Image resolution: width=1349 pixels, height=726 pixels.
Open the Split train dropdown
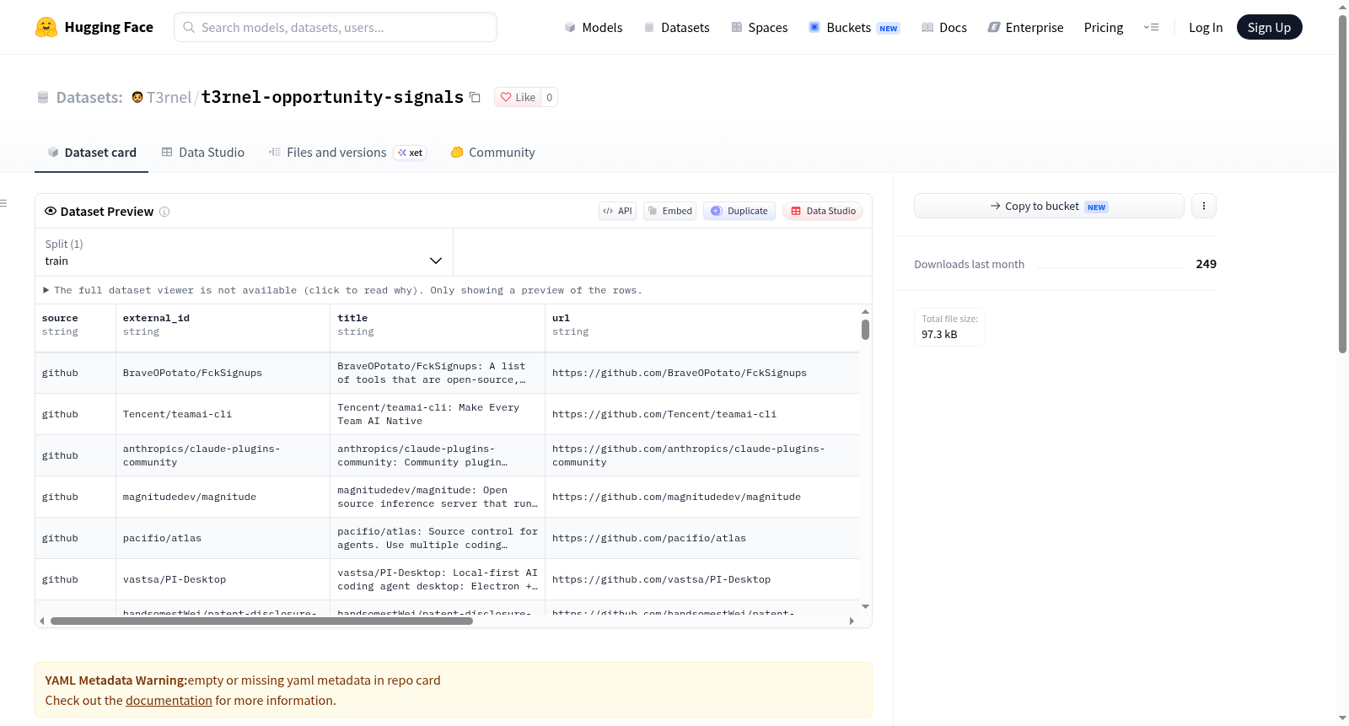pyautogui.click(x=244, y=252)
